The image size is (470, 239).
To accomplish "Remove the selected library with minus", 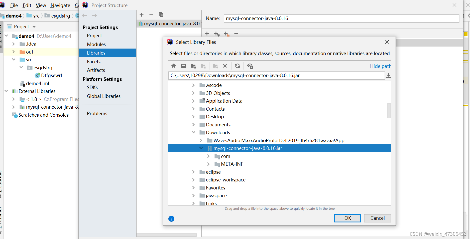I will 151,15.
